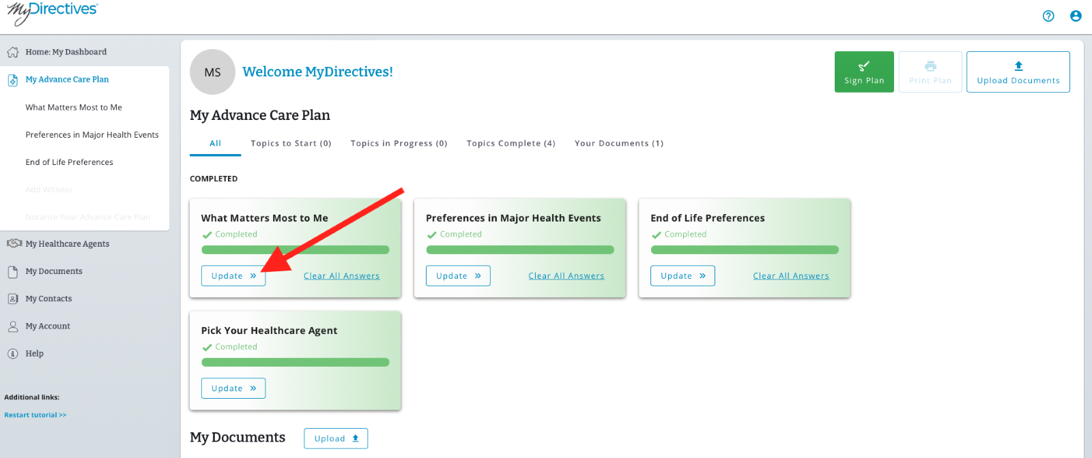Open Help in sidebar
The width and height of the screenshot is (1092, 458).
point(34,353)
